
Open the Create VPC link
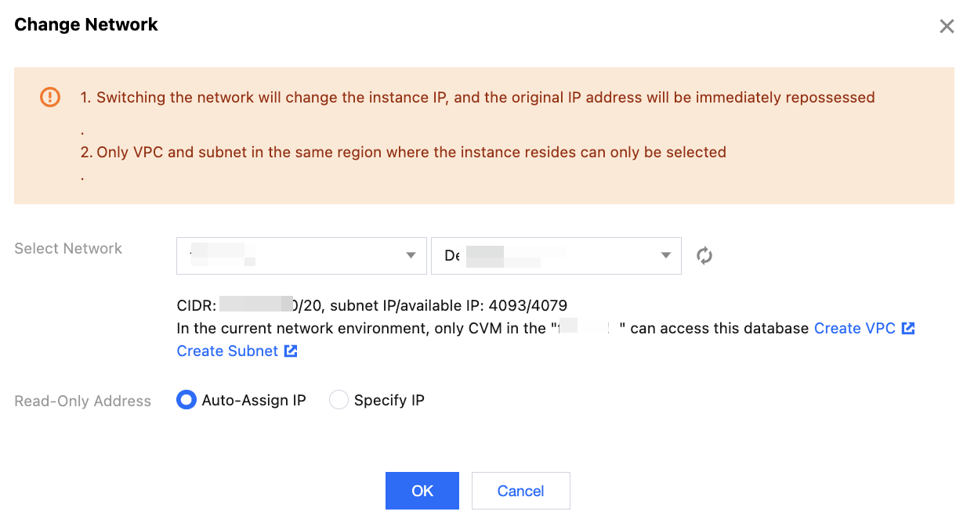click(x=854, y=329)
